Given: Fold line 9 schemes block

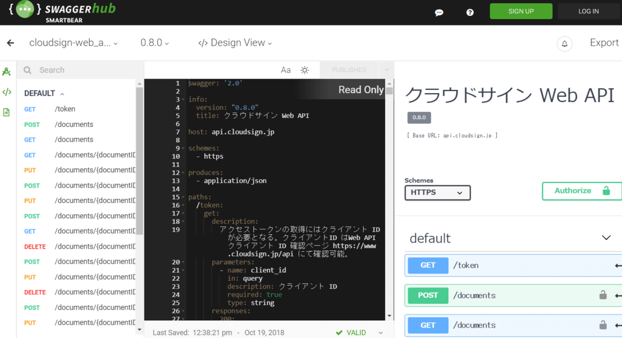Looking at the screenshot, I should click(x=183, y=148).
